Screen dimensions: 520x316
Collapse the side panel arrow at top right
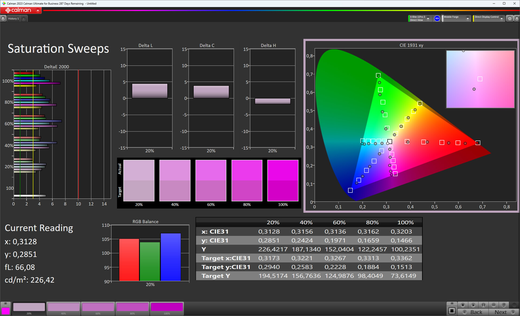point(517,18)
